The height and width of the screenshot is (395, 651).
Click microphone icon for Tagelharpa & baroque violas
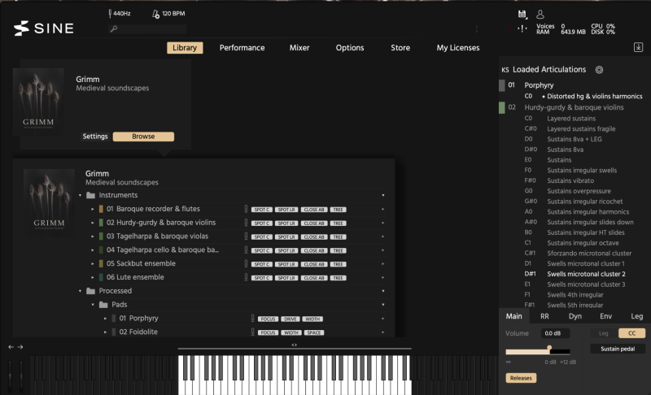point(246,237)
